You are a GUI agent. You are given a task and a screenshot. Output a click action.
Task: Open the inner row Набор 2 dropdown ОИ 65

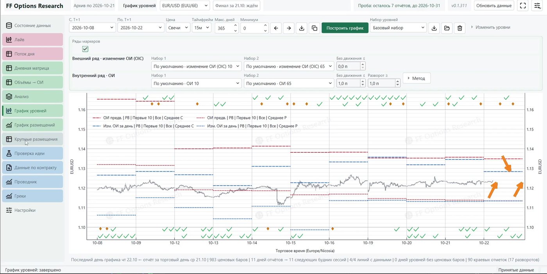tap(288, 83)
